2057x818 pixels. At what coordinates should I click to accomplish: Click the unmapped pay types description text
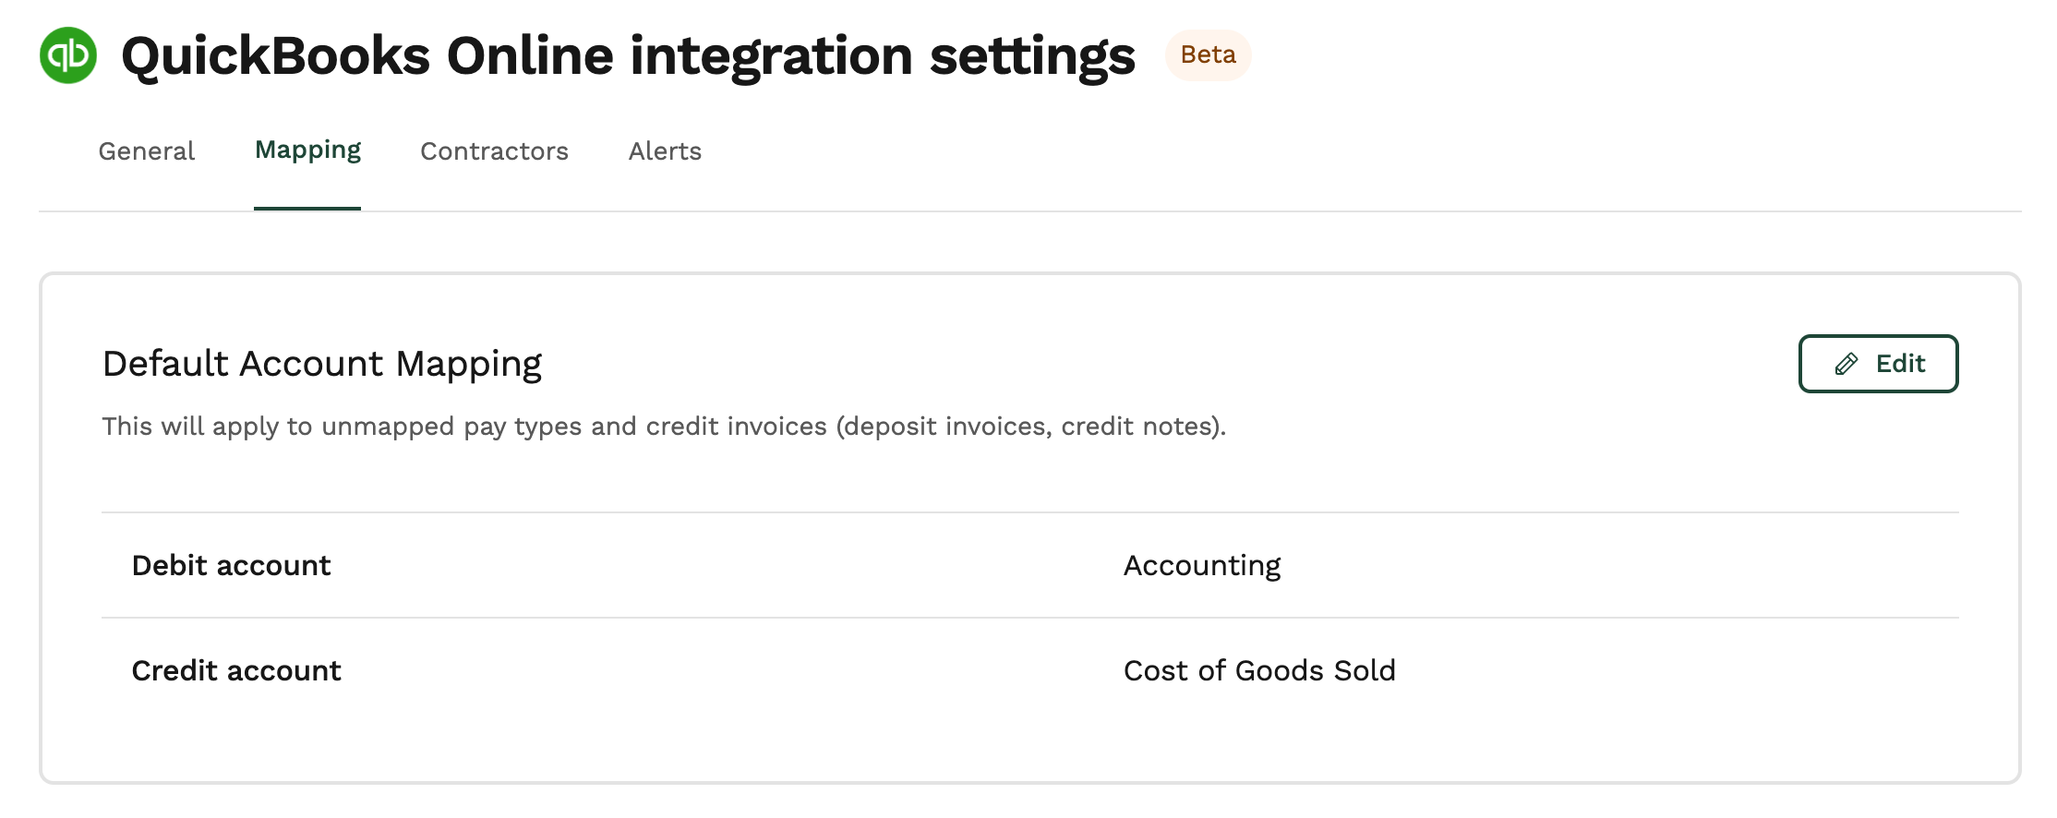(664, 427)
